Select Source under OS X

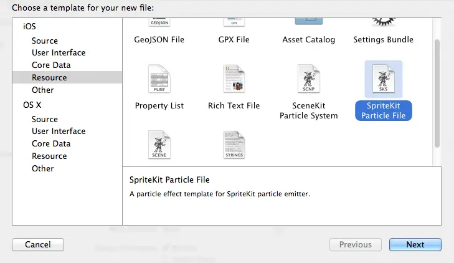point(45,119)
